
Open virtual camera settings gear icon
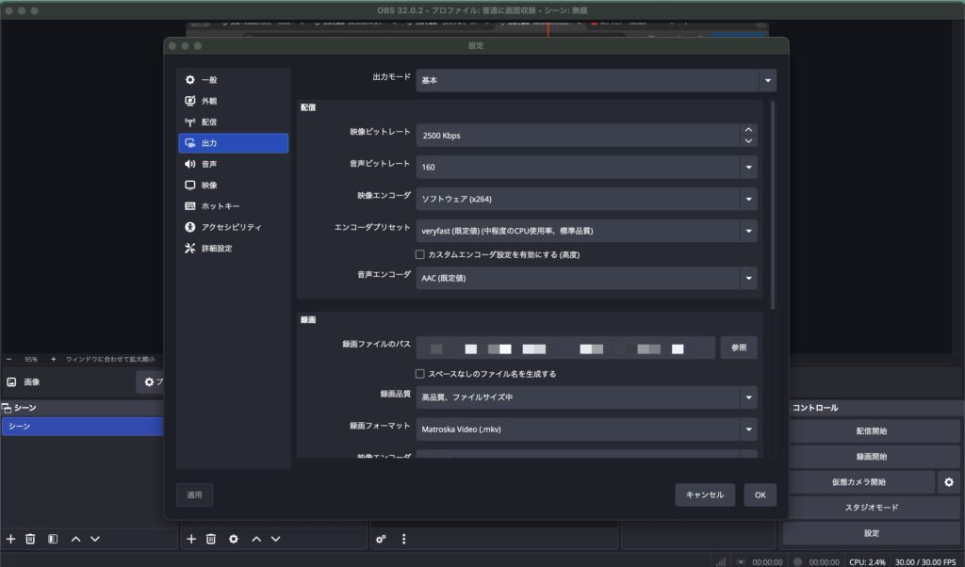948,482
